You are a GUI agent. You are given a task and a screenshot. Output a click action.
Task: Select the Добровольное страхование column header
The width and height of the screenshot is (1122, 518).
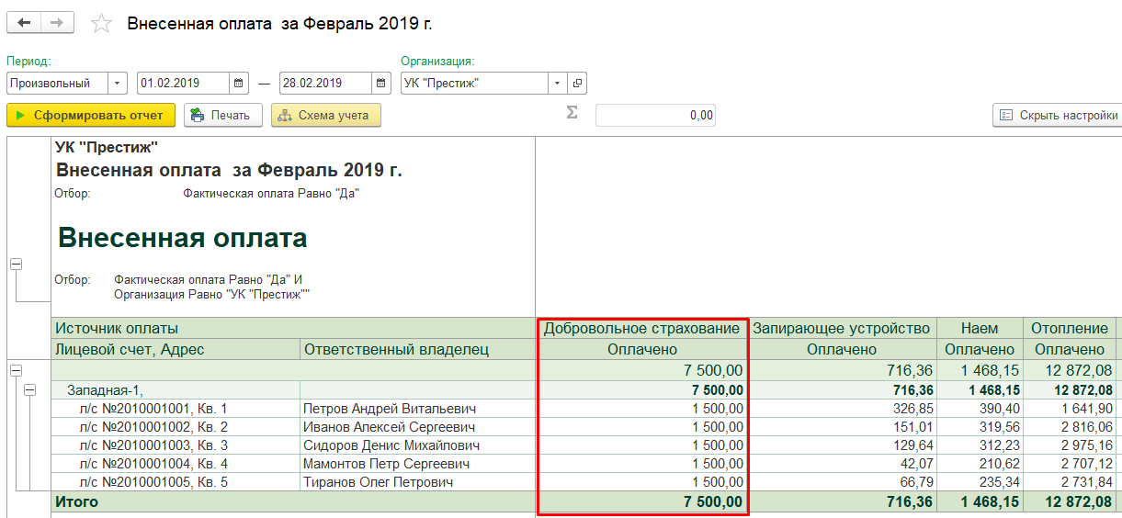point(642,328)
